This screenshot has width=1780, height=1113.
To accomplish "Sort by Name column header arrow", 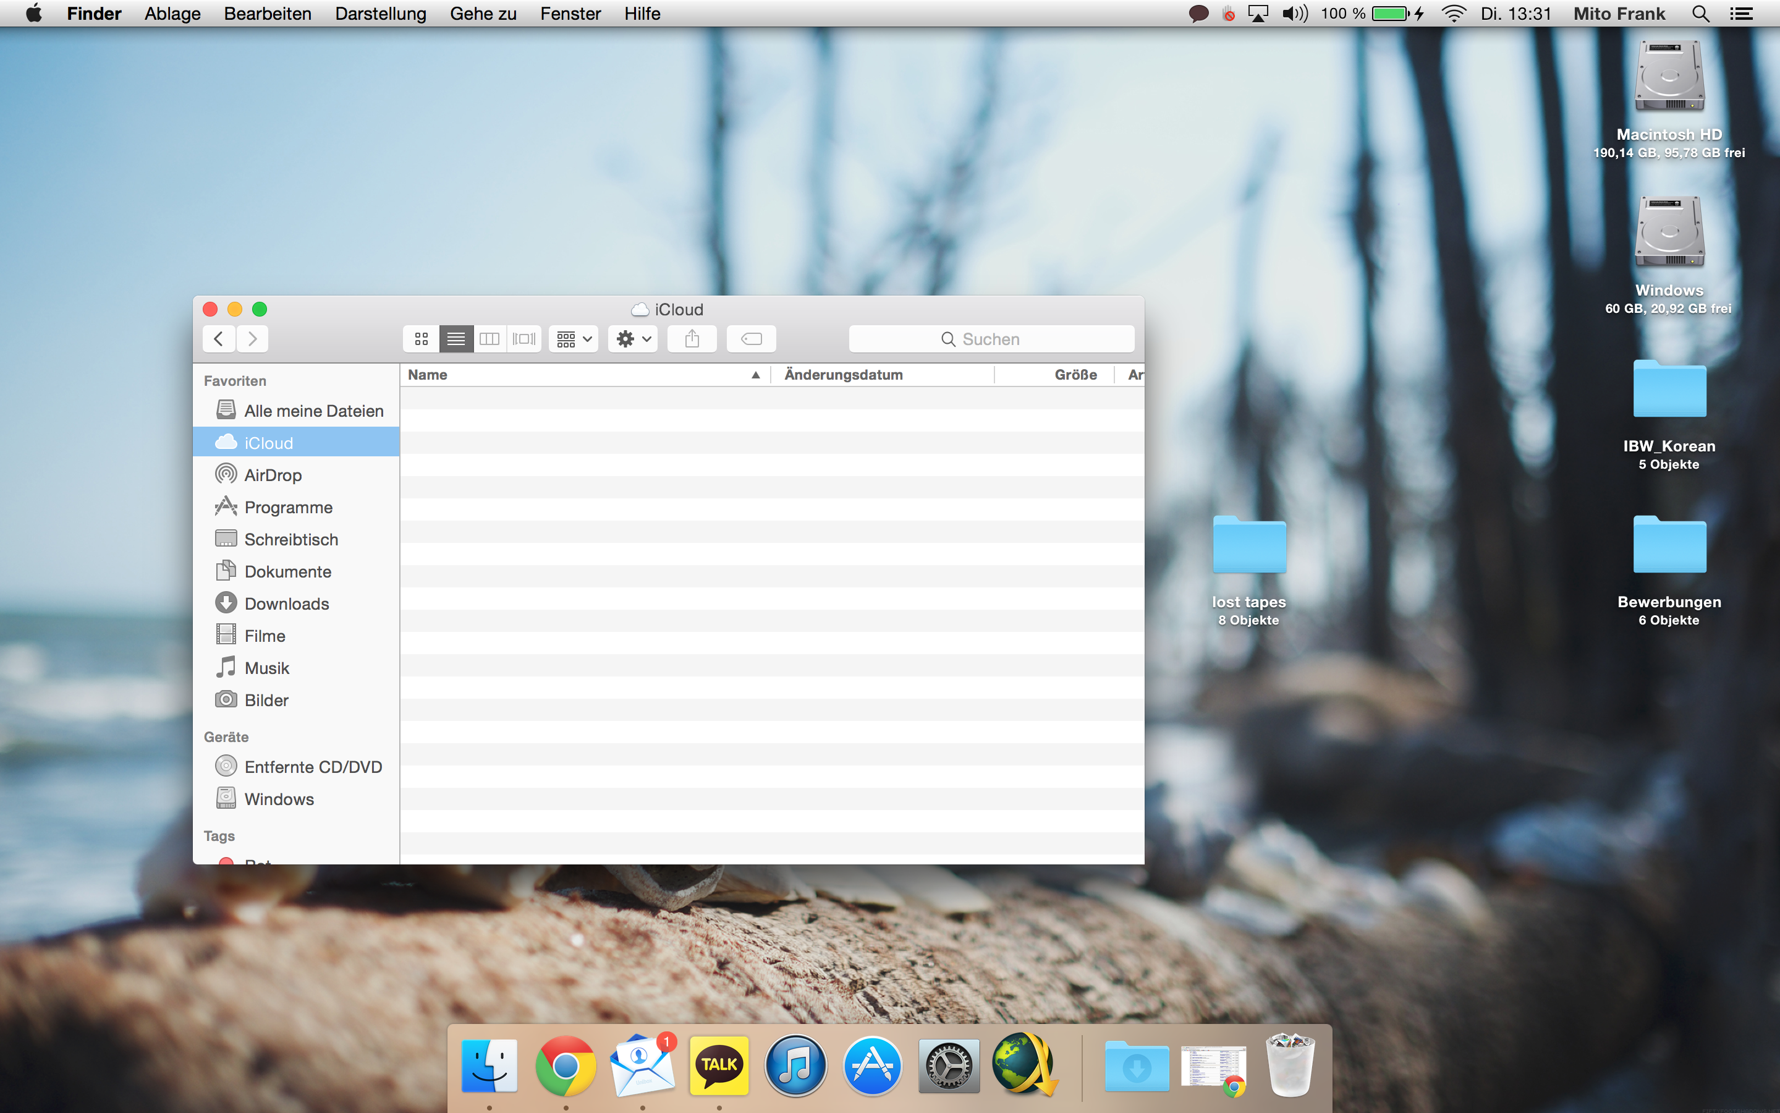I will (755, 375).
